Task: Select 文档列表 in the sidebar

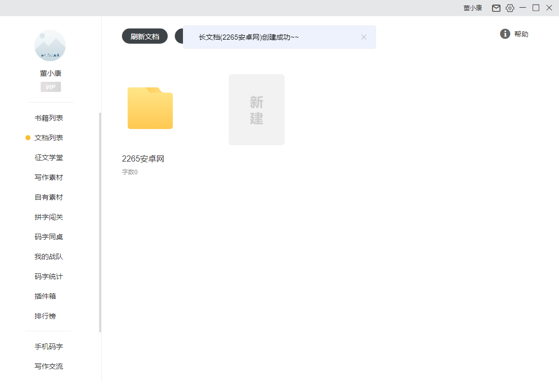Action: point(48,137)
